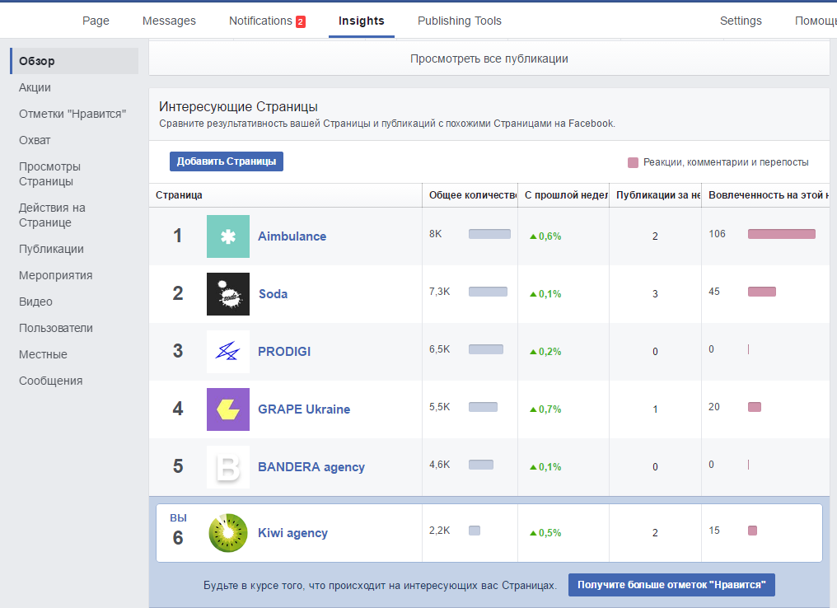Open the Soda page link
Screen dimensions: 837x608
[x=273, y=294]
